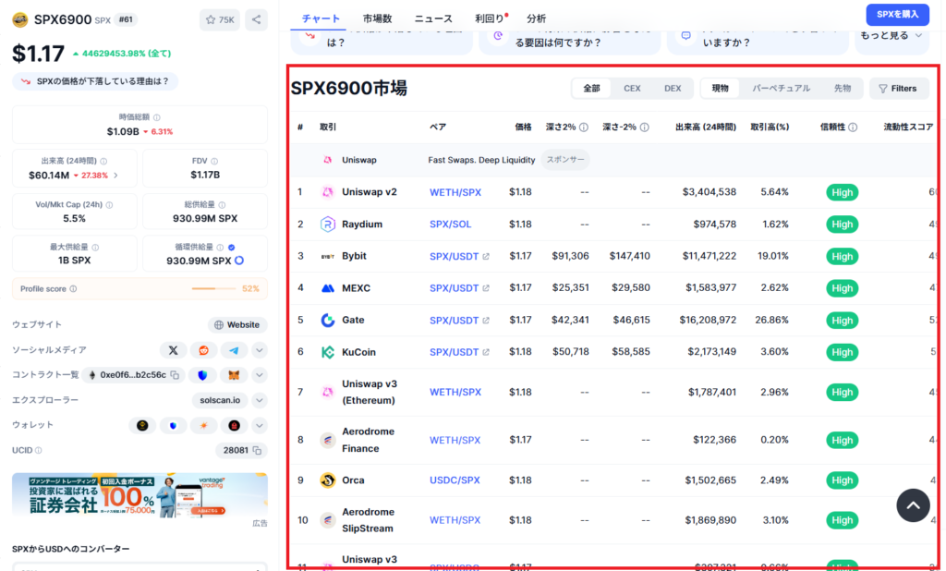Click the Bybit exchange logo
The height and width of the screenshot is (571, 946).
point(328,257)
